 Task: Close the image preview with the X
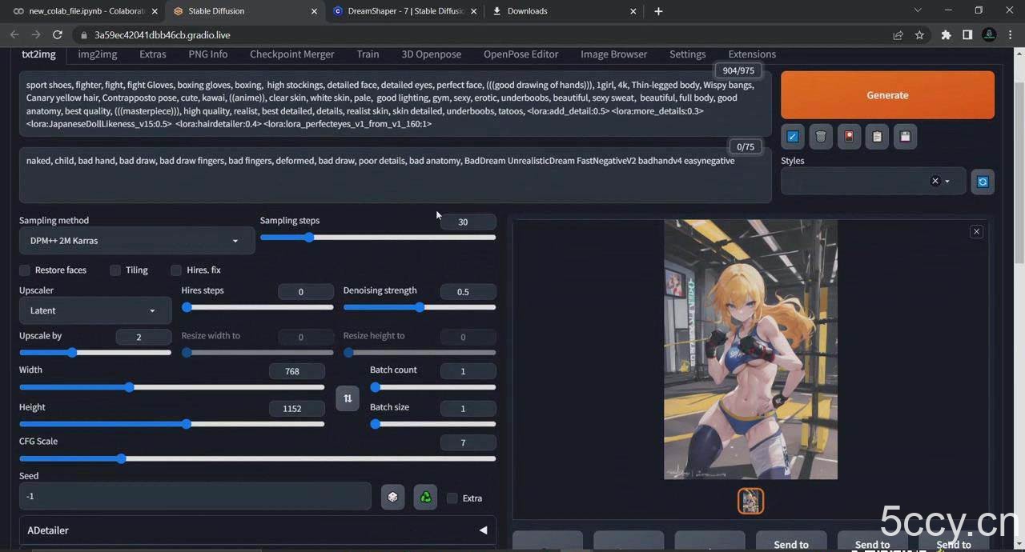pyautogui.click(x=976, y=231)
